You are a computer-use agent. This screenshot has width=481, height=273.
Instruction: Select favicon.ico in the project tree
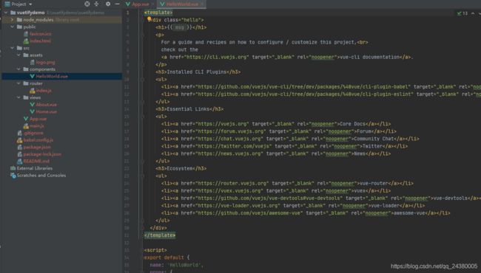coord(41,34)
